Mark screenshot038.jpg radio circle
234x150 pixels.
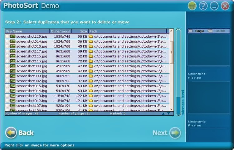click(7, 66)
